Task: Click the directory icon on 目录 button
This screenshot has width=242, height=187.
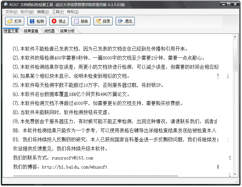Action: 98,21
